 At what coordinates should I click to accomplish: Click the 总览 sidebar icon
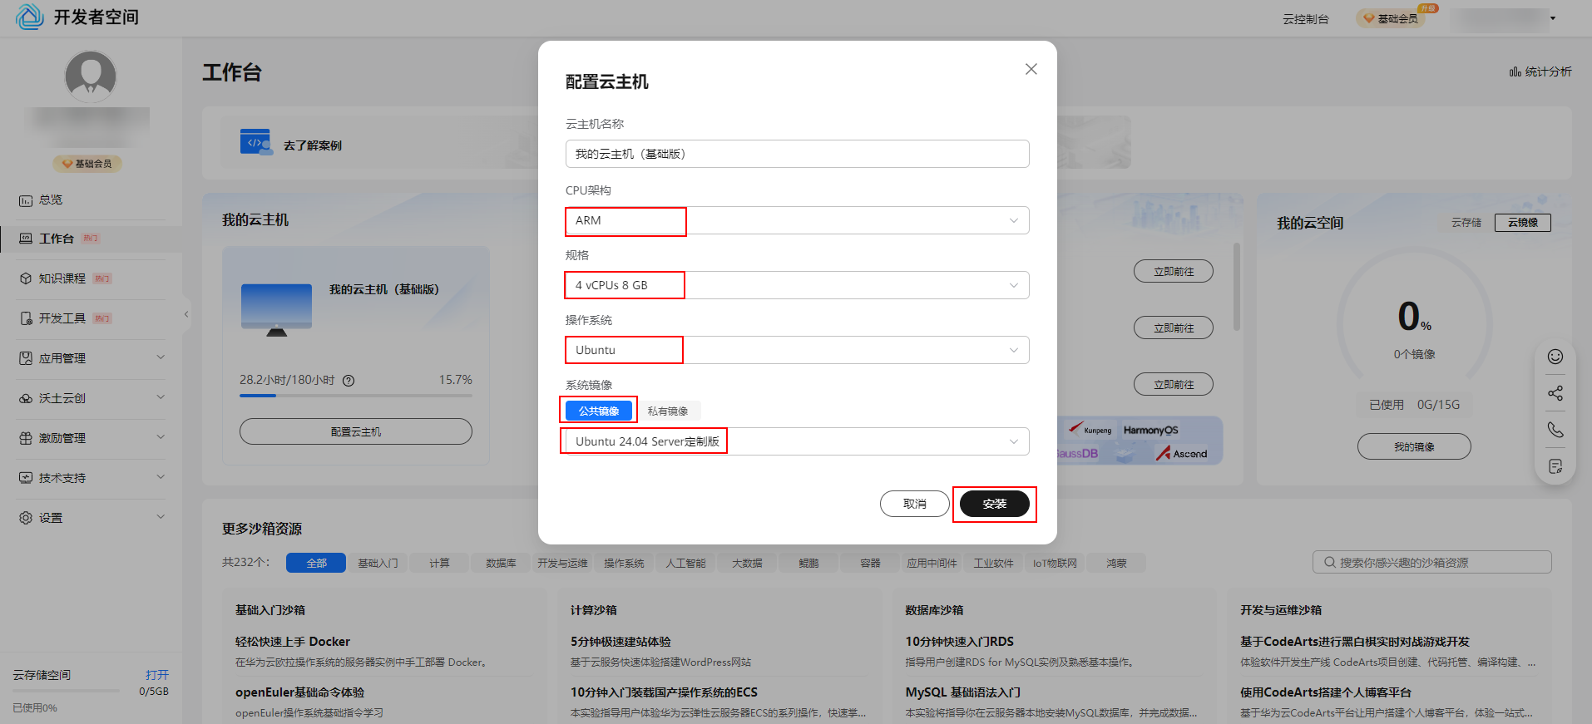coord(26,200)
